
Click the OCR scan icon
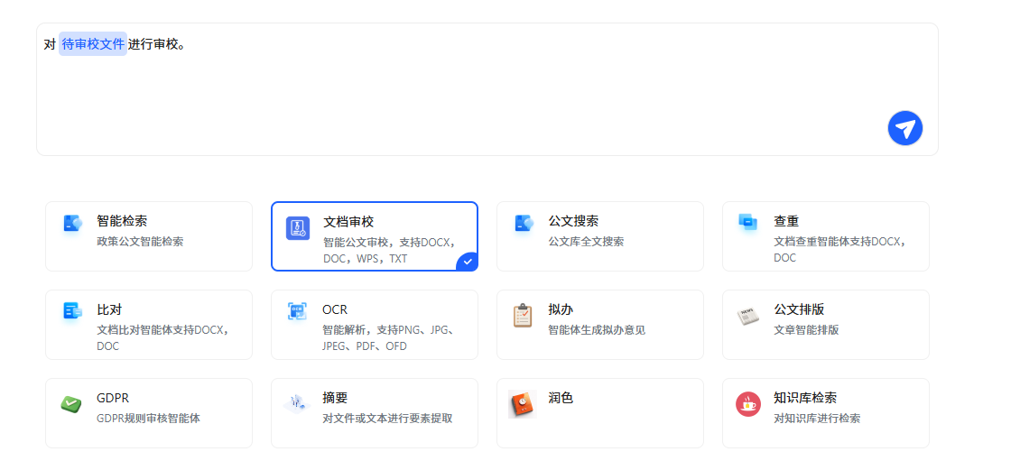coord(297,311)
